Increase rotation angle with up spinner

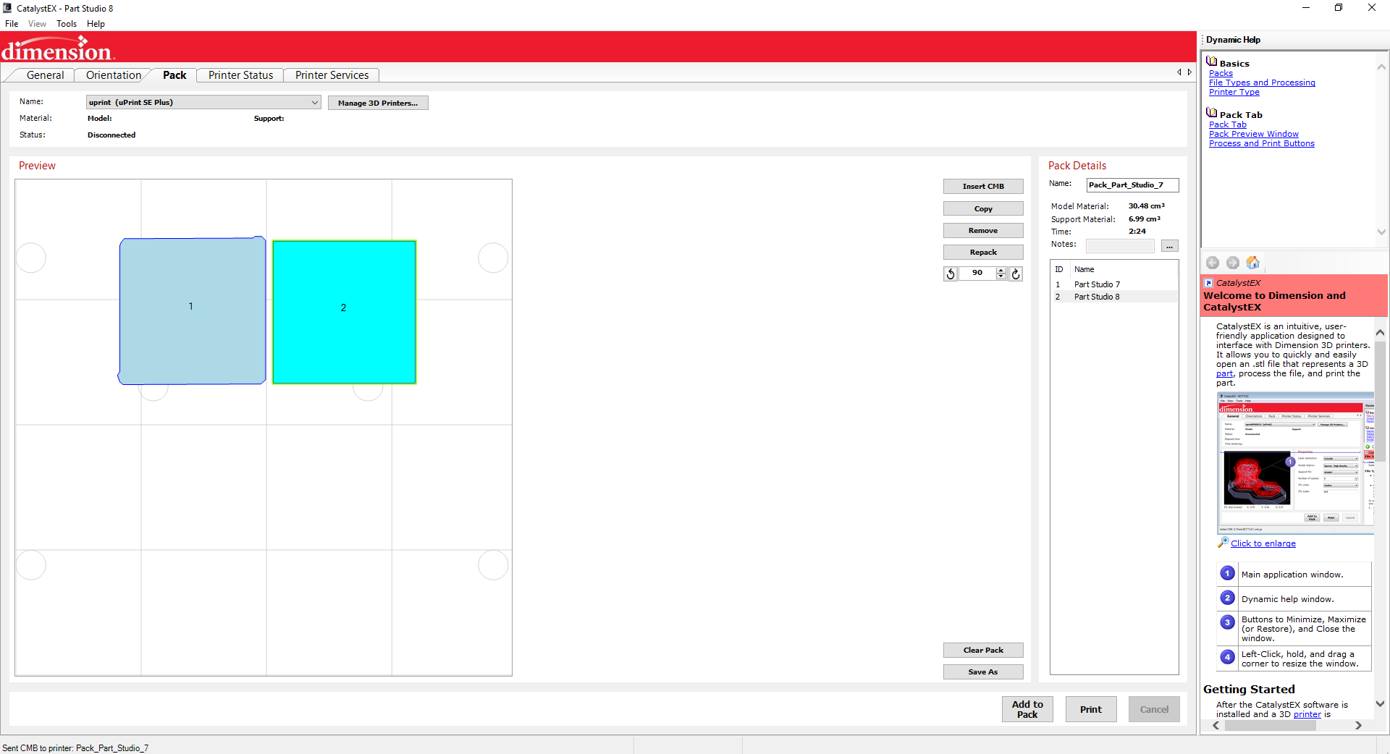pos(1001,270)
